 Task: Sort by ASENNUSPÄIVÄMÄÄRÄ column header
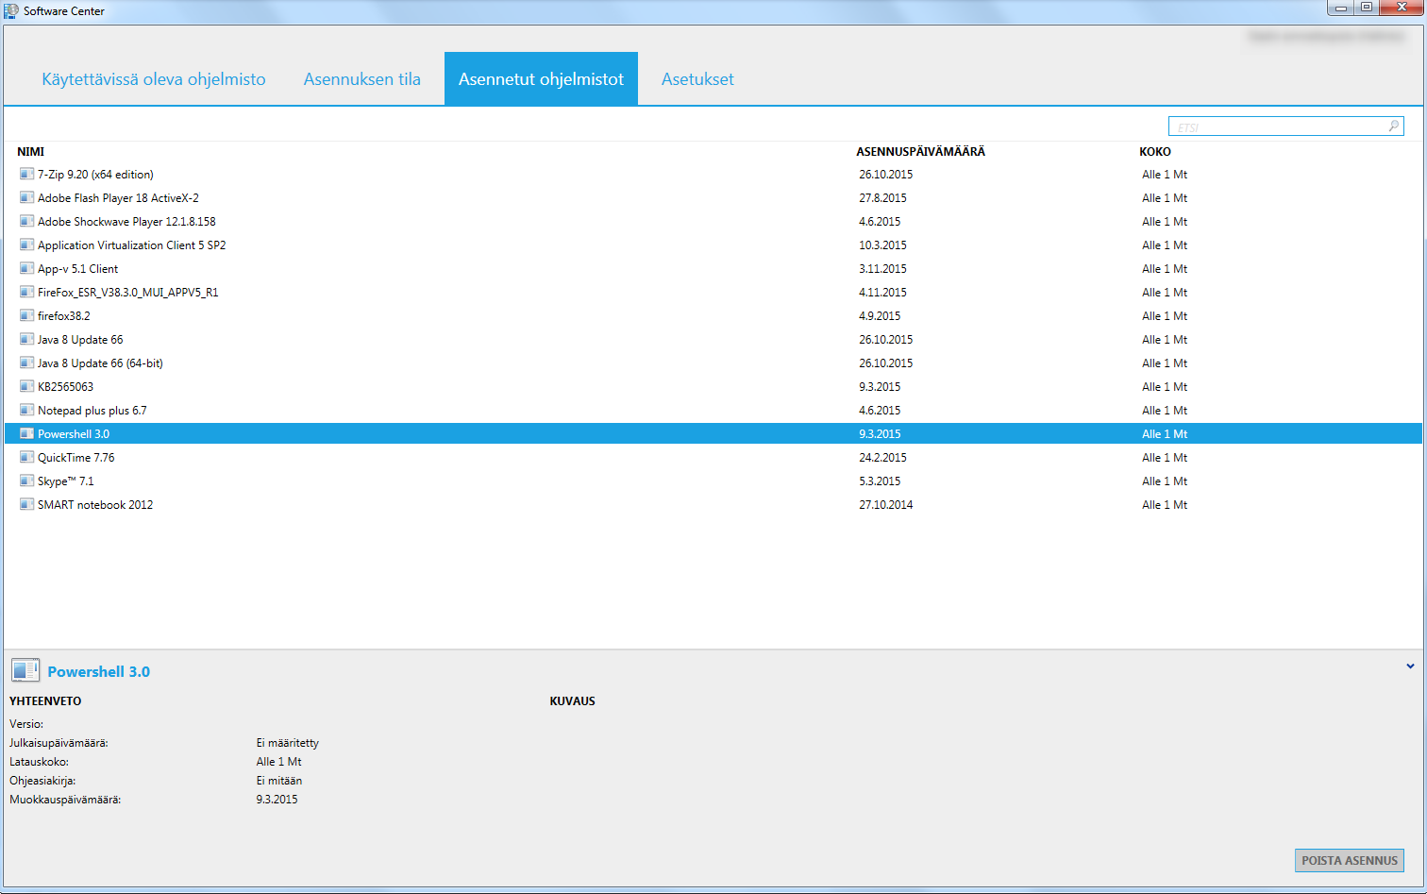920,151
